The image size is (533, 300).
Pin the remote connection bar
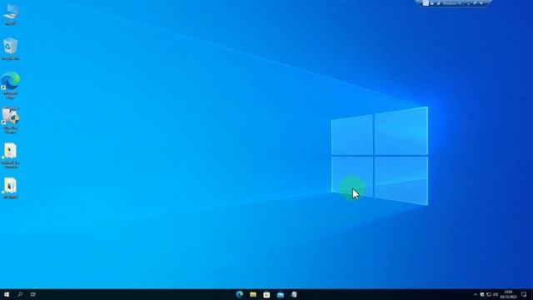[426, 3]
